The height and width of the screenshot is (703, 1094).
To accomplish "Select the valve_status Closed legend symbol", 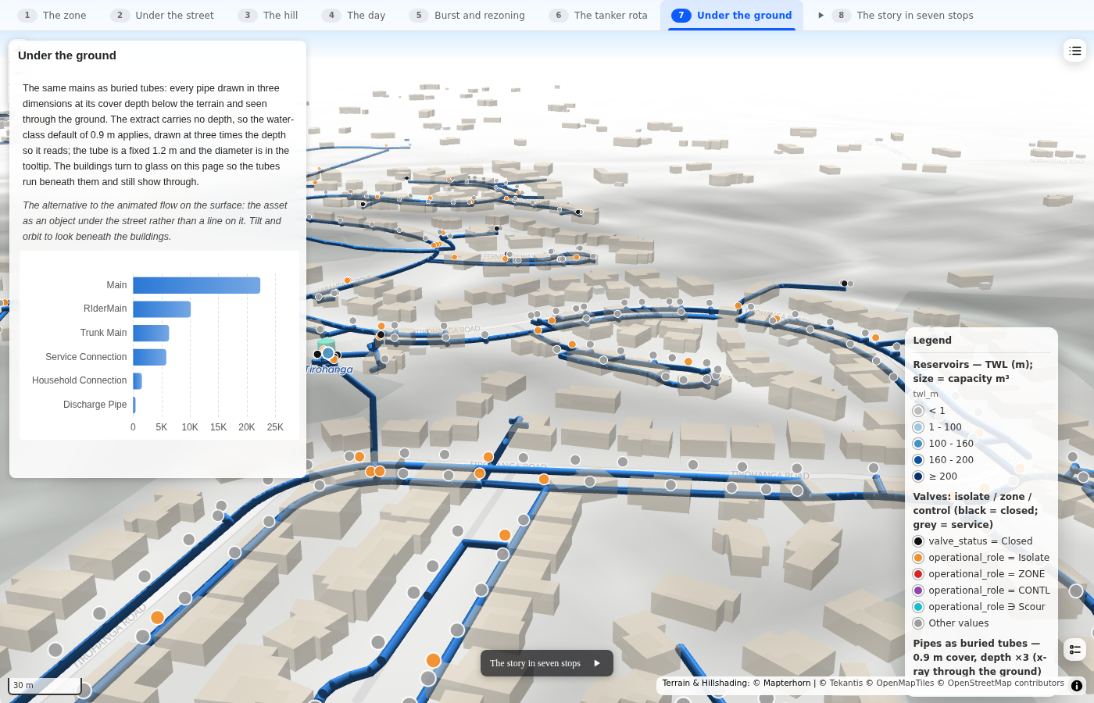I will (x=918, y=541).
